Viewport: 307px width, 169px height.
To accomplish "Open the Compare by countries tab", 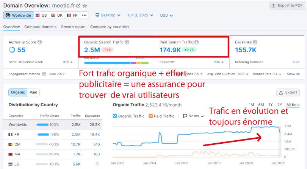I will pos(110,27).
